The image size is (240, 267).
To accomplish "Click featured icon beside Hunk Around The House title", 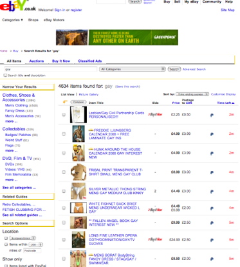I will coord(91,149).
